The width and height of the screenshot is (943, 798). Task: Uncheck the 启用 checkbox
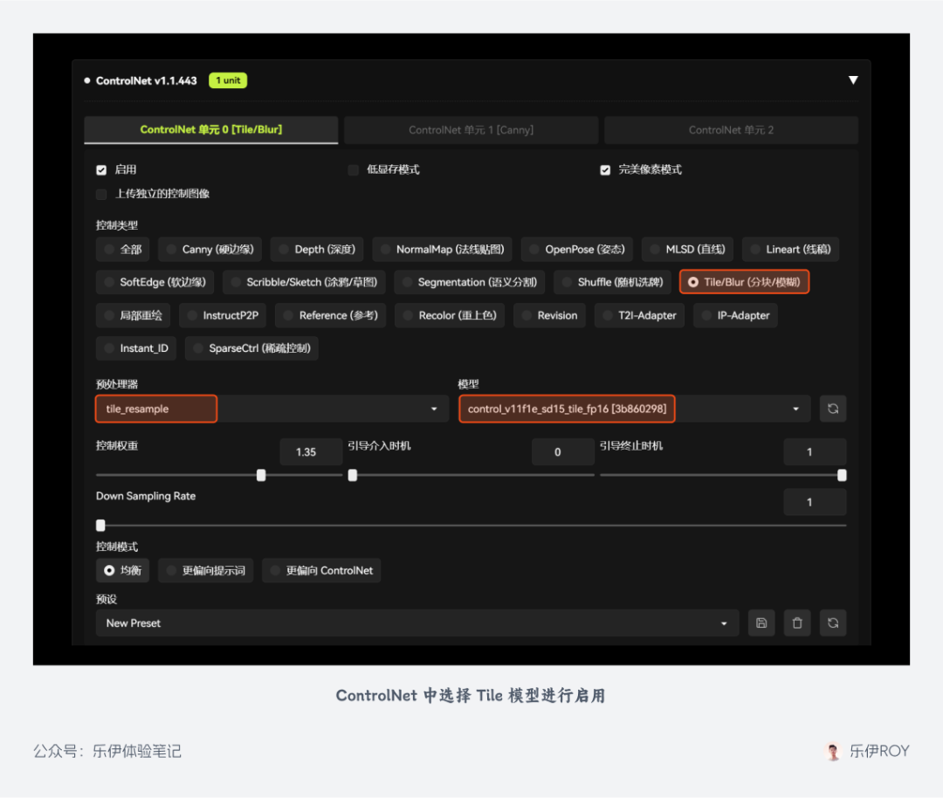101,170
